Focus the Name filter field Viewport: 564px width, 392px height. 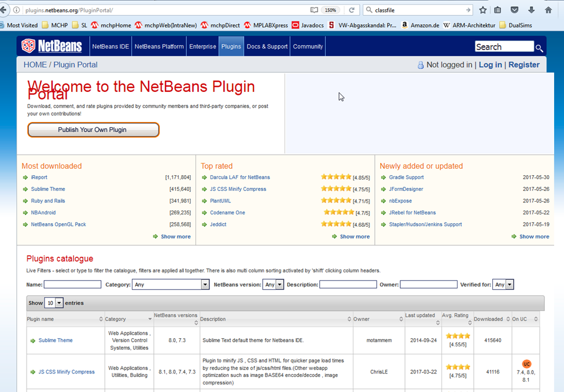coord(72,284)
